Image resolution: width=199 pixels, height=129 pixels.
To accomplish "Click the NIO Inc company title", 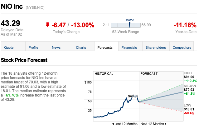I will [x=12, y=6].
